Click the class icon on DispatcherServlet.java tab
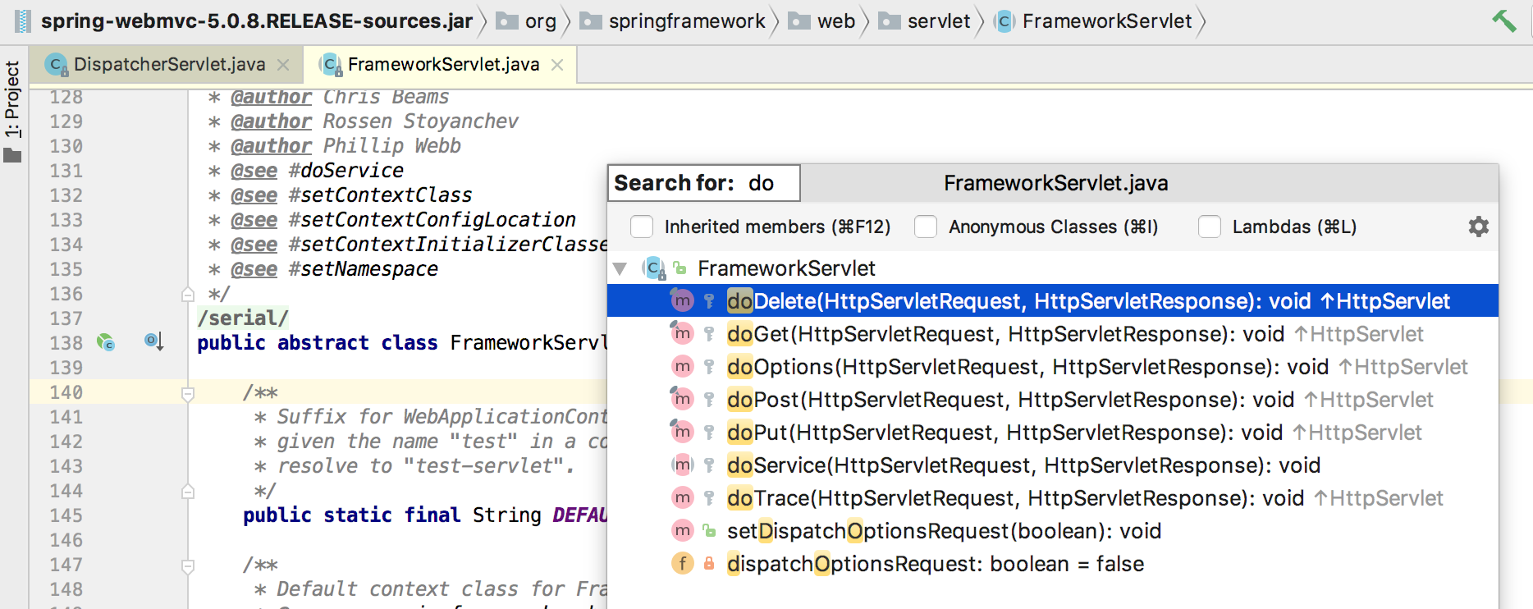The height and width of the screenshot is (609, 1533). coord(57,65)
